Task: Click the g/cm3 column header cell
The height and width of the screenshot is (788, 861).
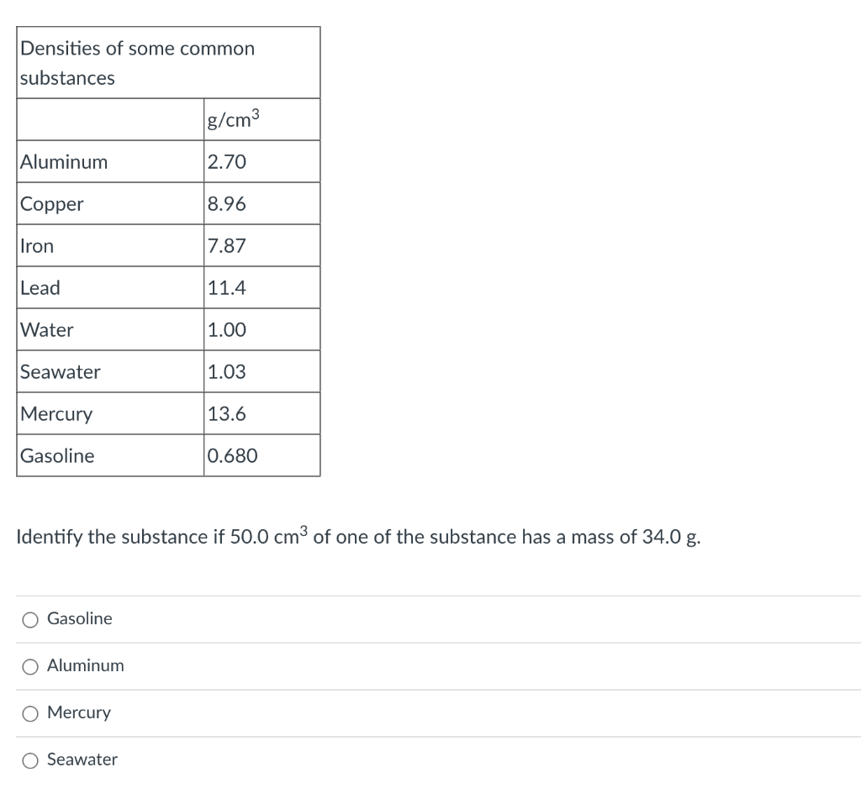Action: [233, 119]
